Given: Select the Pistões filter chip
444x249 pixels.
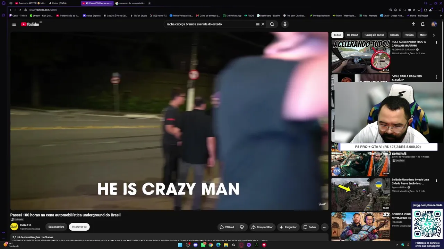Looking at the screenshot, I should click(x=409, y=35).
